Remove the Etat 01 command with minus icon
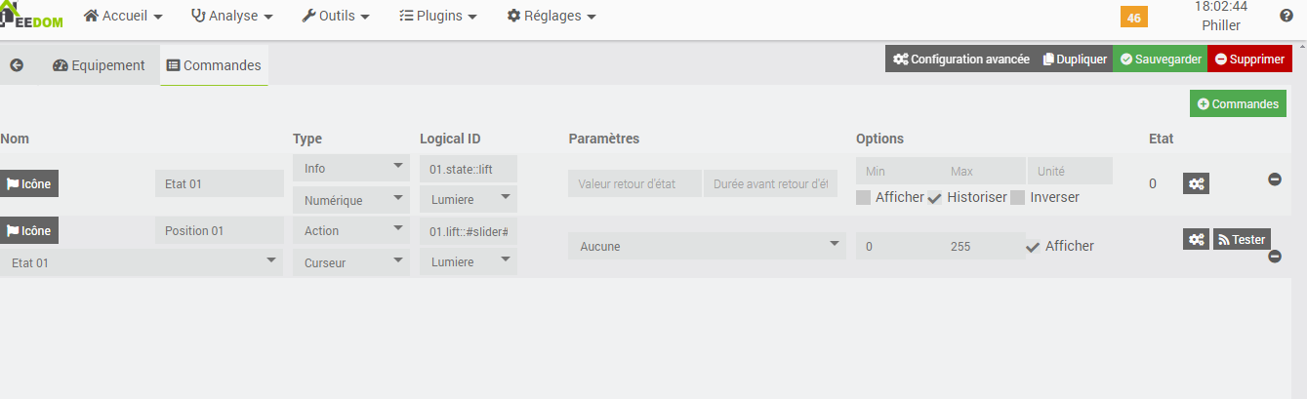The height and width of the screenshot is (399, 1307). [x=1274, y=180]
